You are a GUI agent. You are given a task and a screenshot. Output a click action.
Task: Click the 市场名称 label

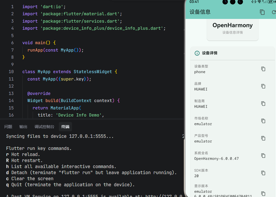(x=201, y=118)
